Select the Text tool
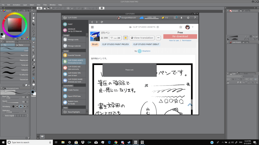Screen dimensions: 259x145 click(33, 81)
